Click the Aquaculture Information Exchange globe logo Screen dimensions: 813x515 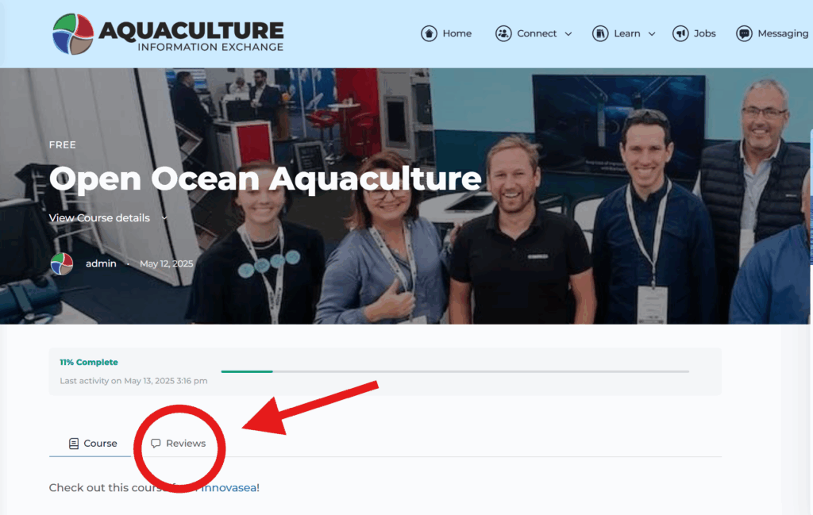[73, 33]
